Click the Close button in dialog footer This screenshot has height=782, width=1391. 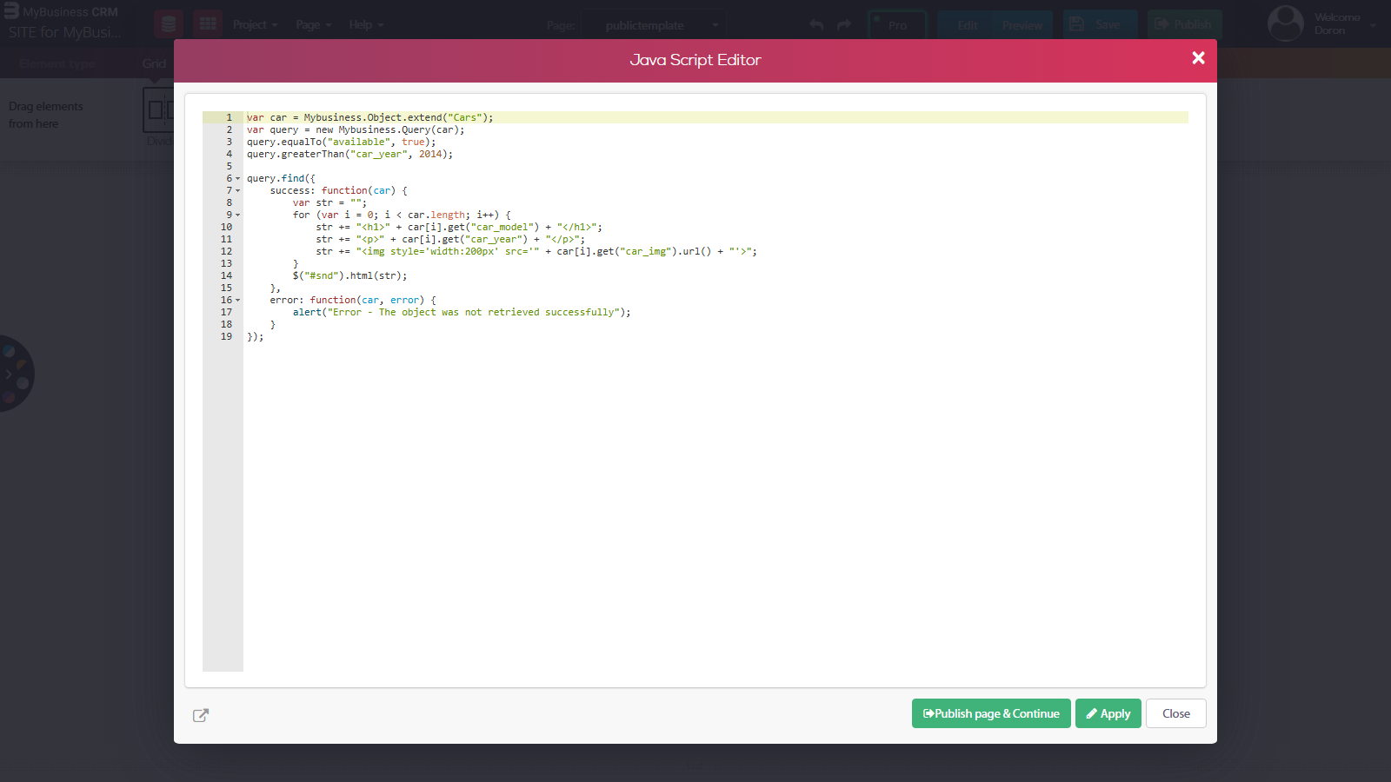click(1176, 713)
